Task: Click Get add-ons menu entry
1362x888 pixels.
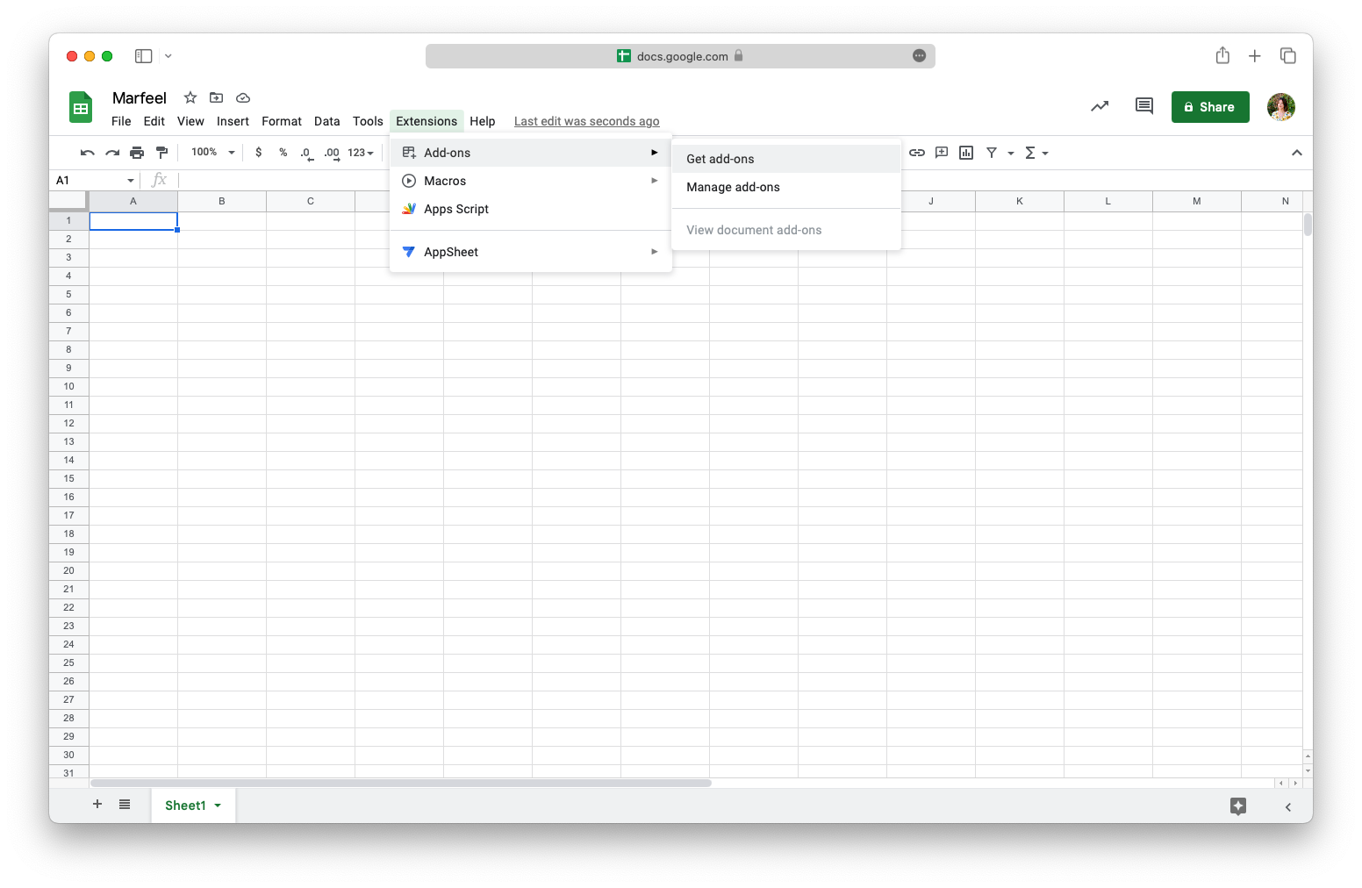Action: click(720, 159)
